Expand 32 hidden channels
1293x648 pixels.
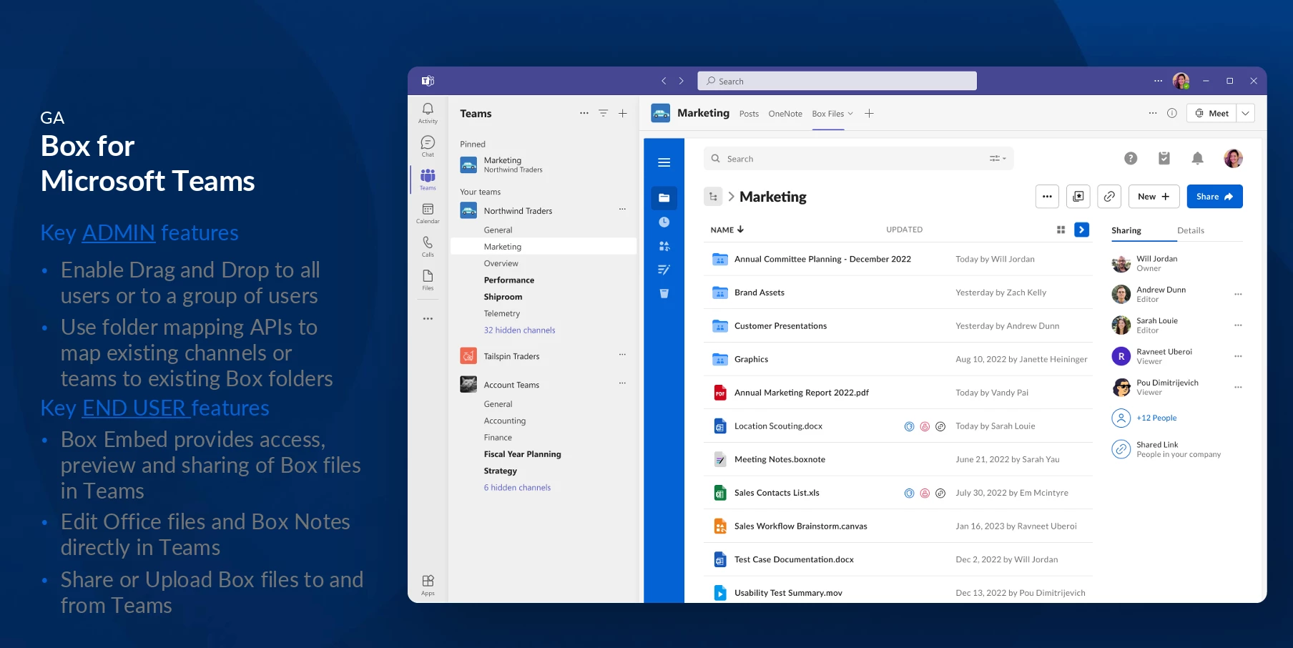(519, 330)
